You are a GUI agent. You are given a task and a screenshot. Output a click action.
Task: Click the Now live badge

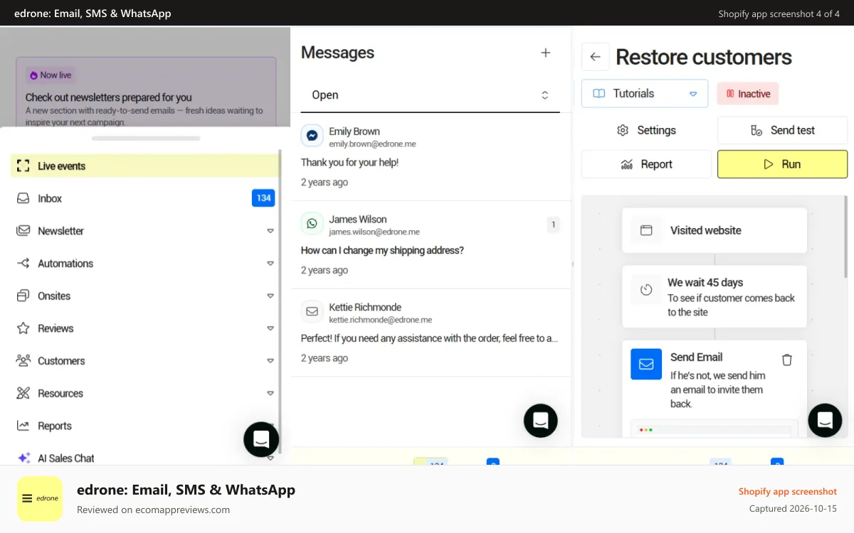[50, 75]
